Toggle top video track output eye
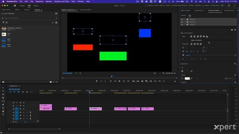This screenshot has height=134, width=239. [x=24, y=103]
